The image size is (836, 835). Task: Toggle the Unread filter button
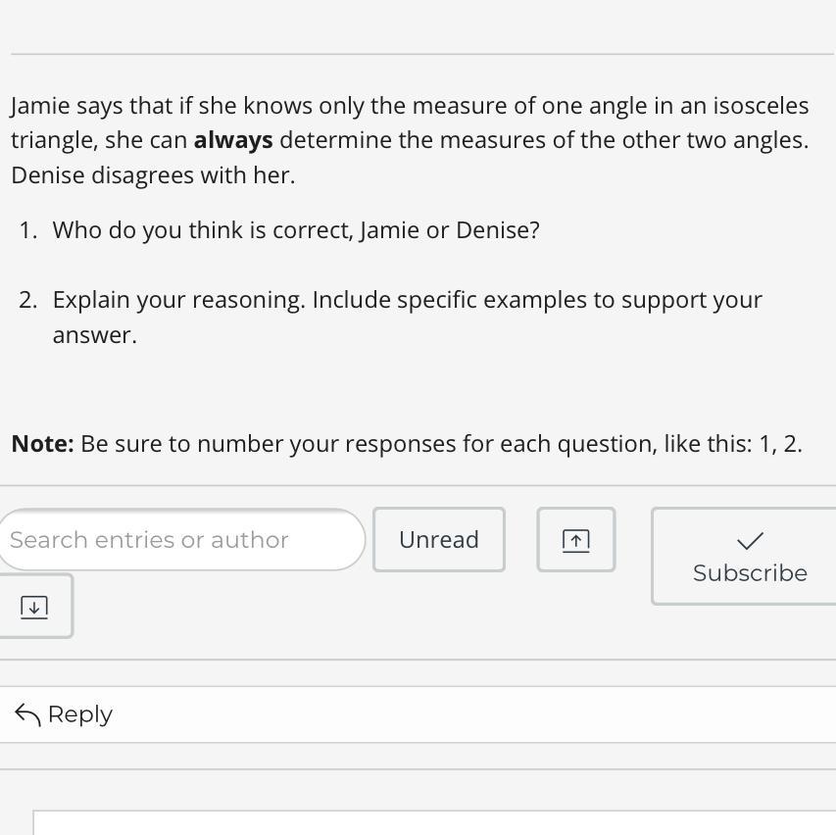[x=439, y=540]
